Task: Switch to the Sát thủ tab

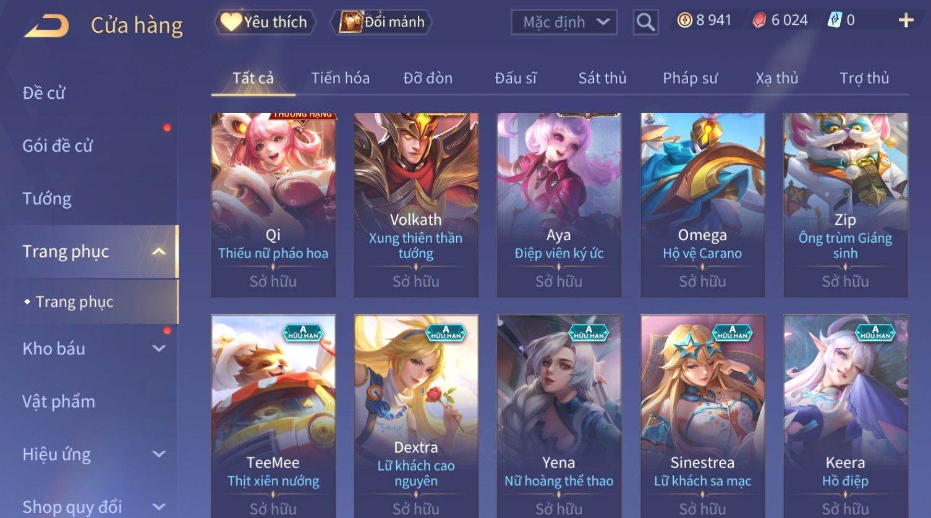Action: (602, 78)
